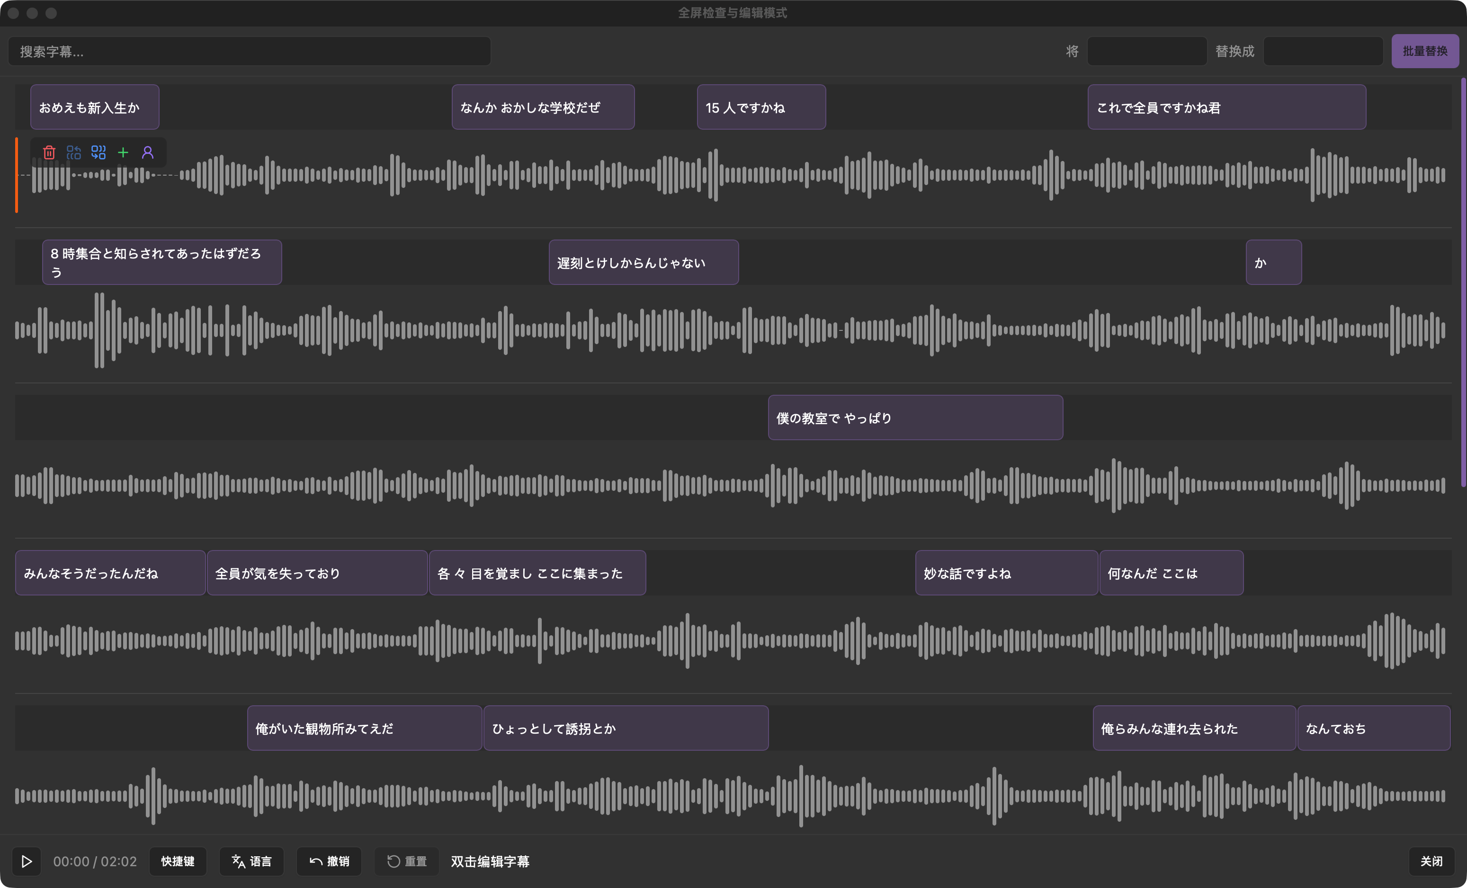Select subtitle block 俺がいた観物所みてえだ
The width and height of the screenshot is (1467, 888).
364,728
